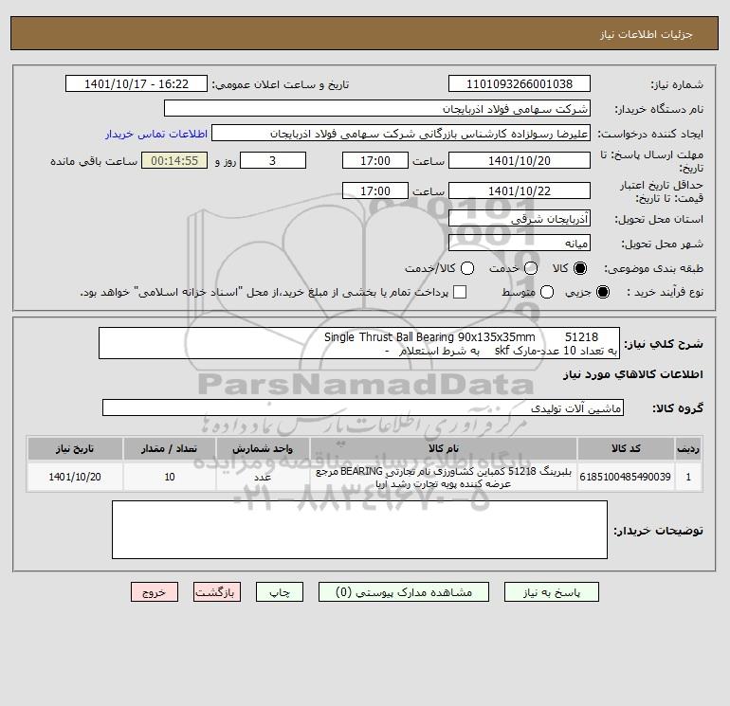730x706 pixels.
Task: Click the countdown timer 00:14:55
Action: [x=174, y=160]
